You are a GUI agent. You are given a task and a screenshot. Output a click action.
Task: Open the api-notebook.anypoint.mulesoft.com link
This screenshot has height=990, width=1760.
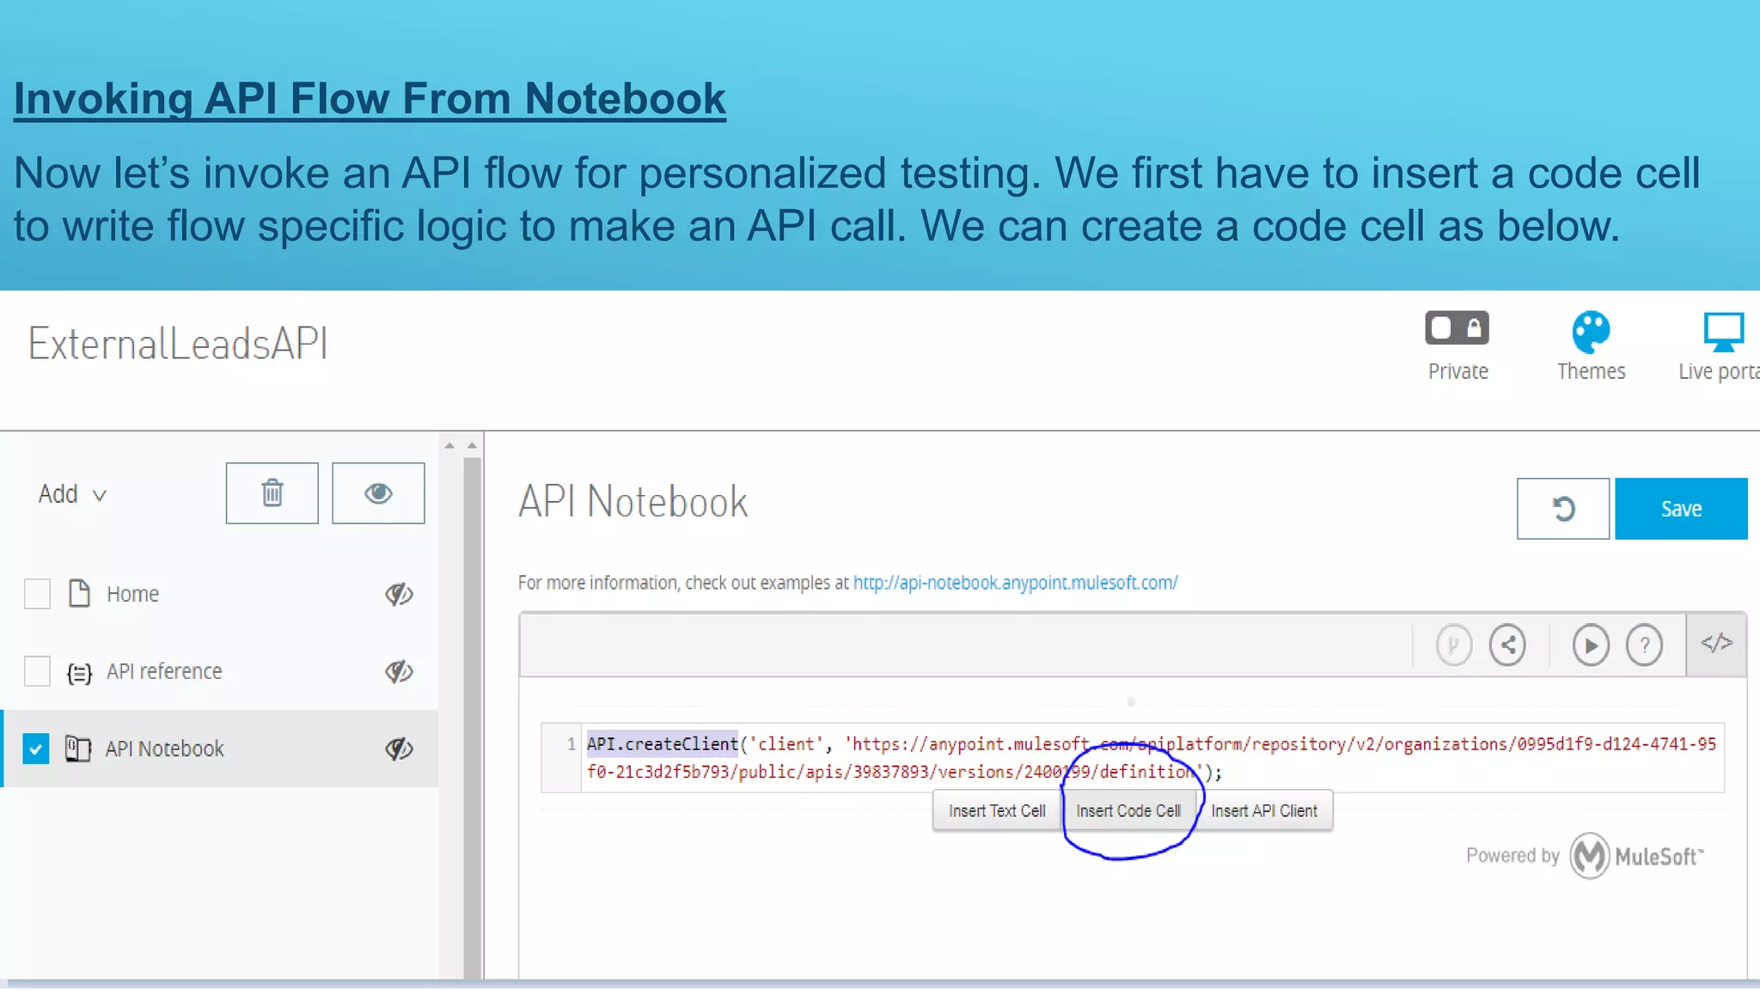(x=1015, y=583)
